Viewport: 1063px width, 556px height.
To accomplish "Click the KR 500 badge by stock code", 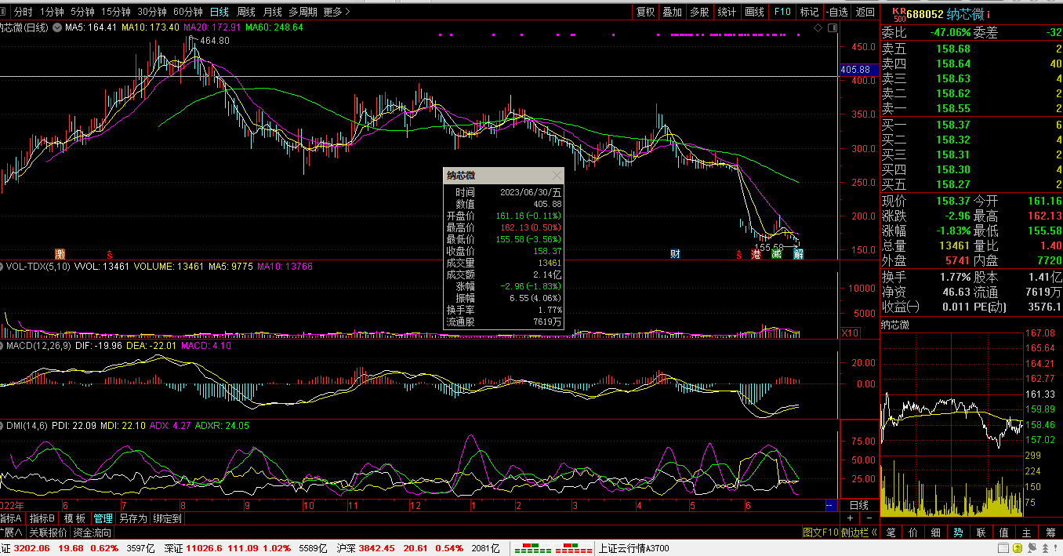I will [898, 14].
